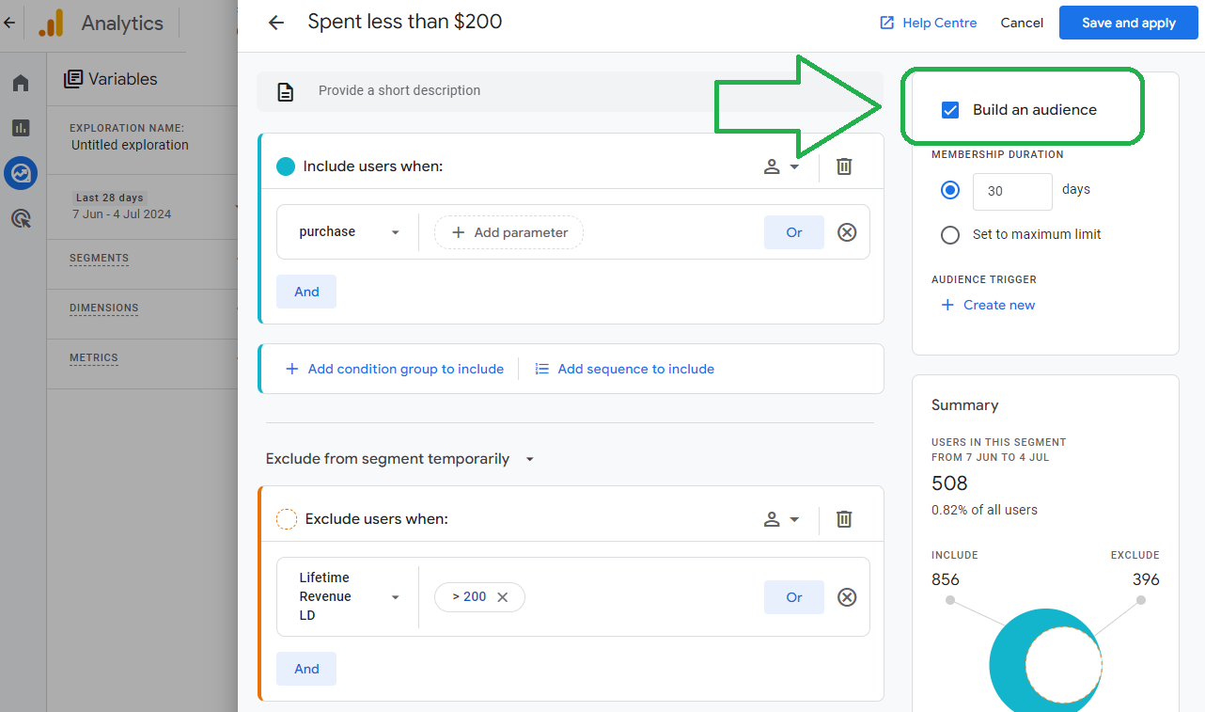Screen dimensions: 1205x712
Task: Click Untitled exploration name
Action: [x=130, y=145]
